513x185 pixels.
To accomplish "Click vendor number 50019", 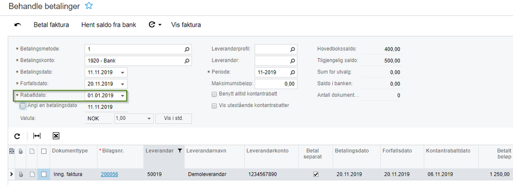I will pos(155,175).
